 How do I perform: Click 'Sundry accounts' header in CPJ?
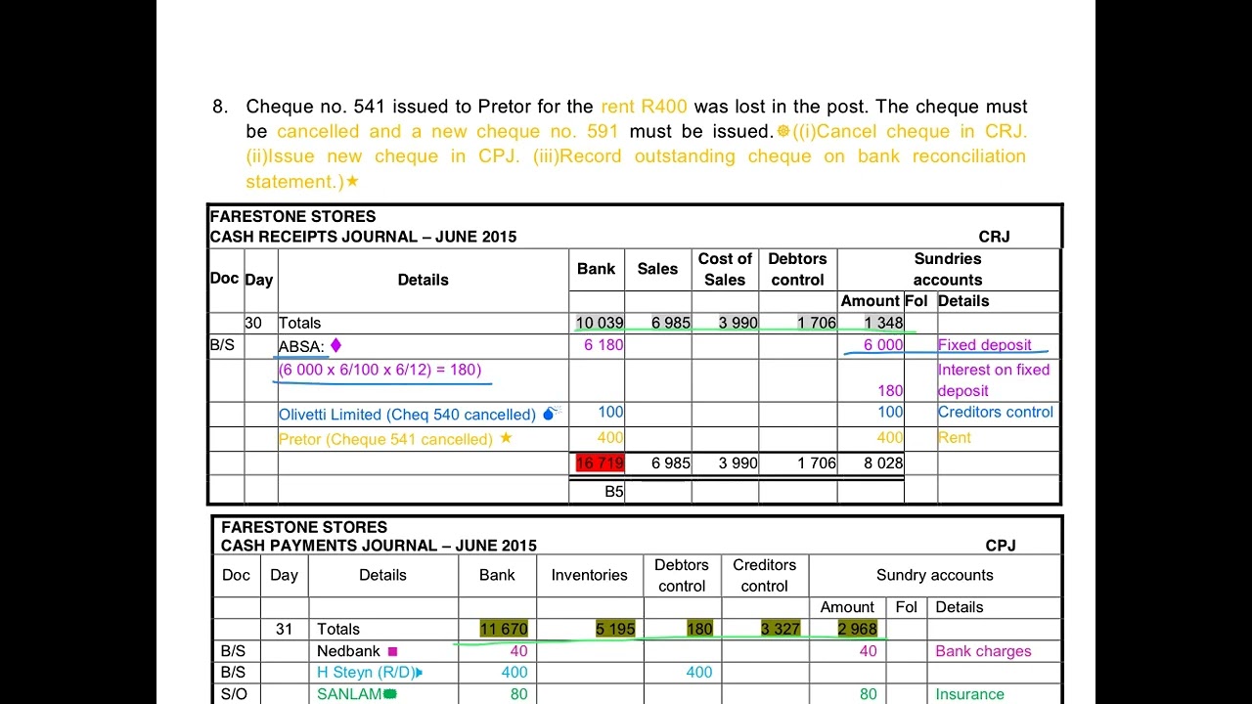click(x=935, y=575)
